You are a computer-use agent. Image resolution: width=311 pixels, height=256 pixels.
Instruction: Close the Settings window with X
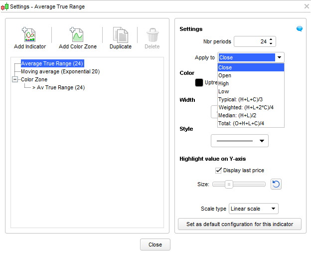(x=307, y=6)
